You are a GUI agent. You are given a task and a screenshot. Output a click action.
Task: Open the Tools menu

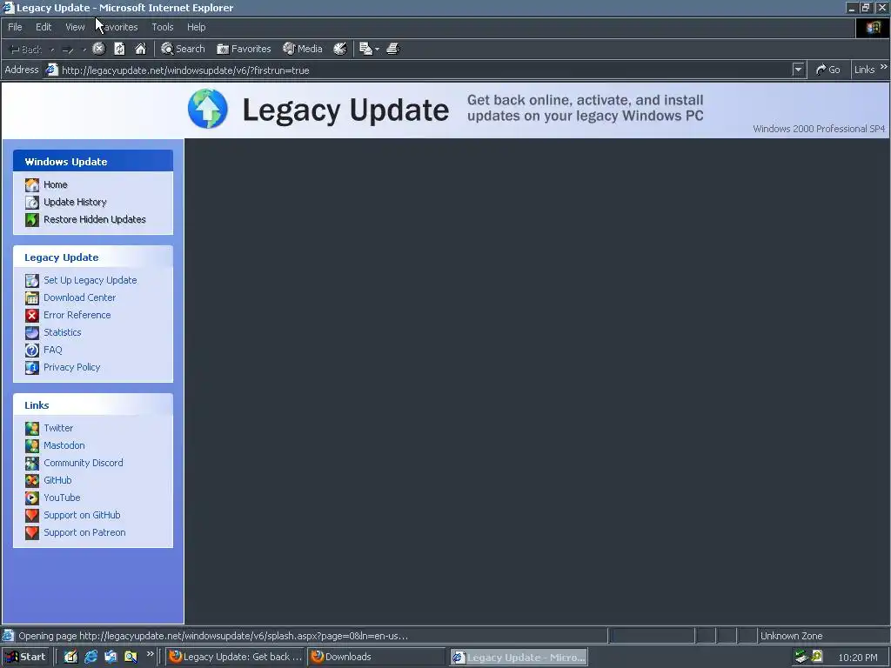coord(163,27)
